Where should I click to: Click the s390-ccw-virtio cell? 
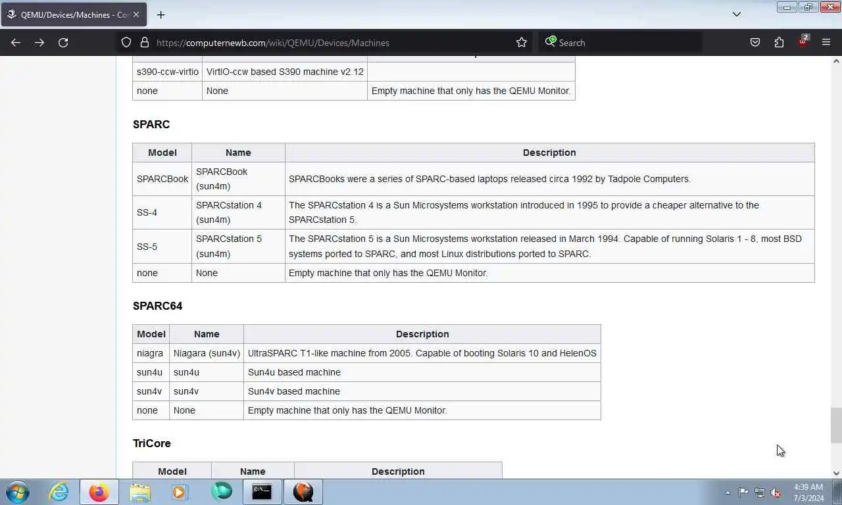(167, 72)
